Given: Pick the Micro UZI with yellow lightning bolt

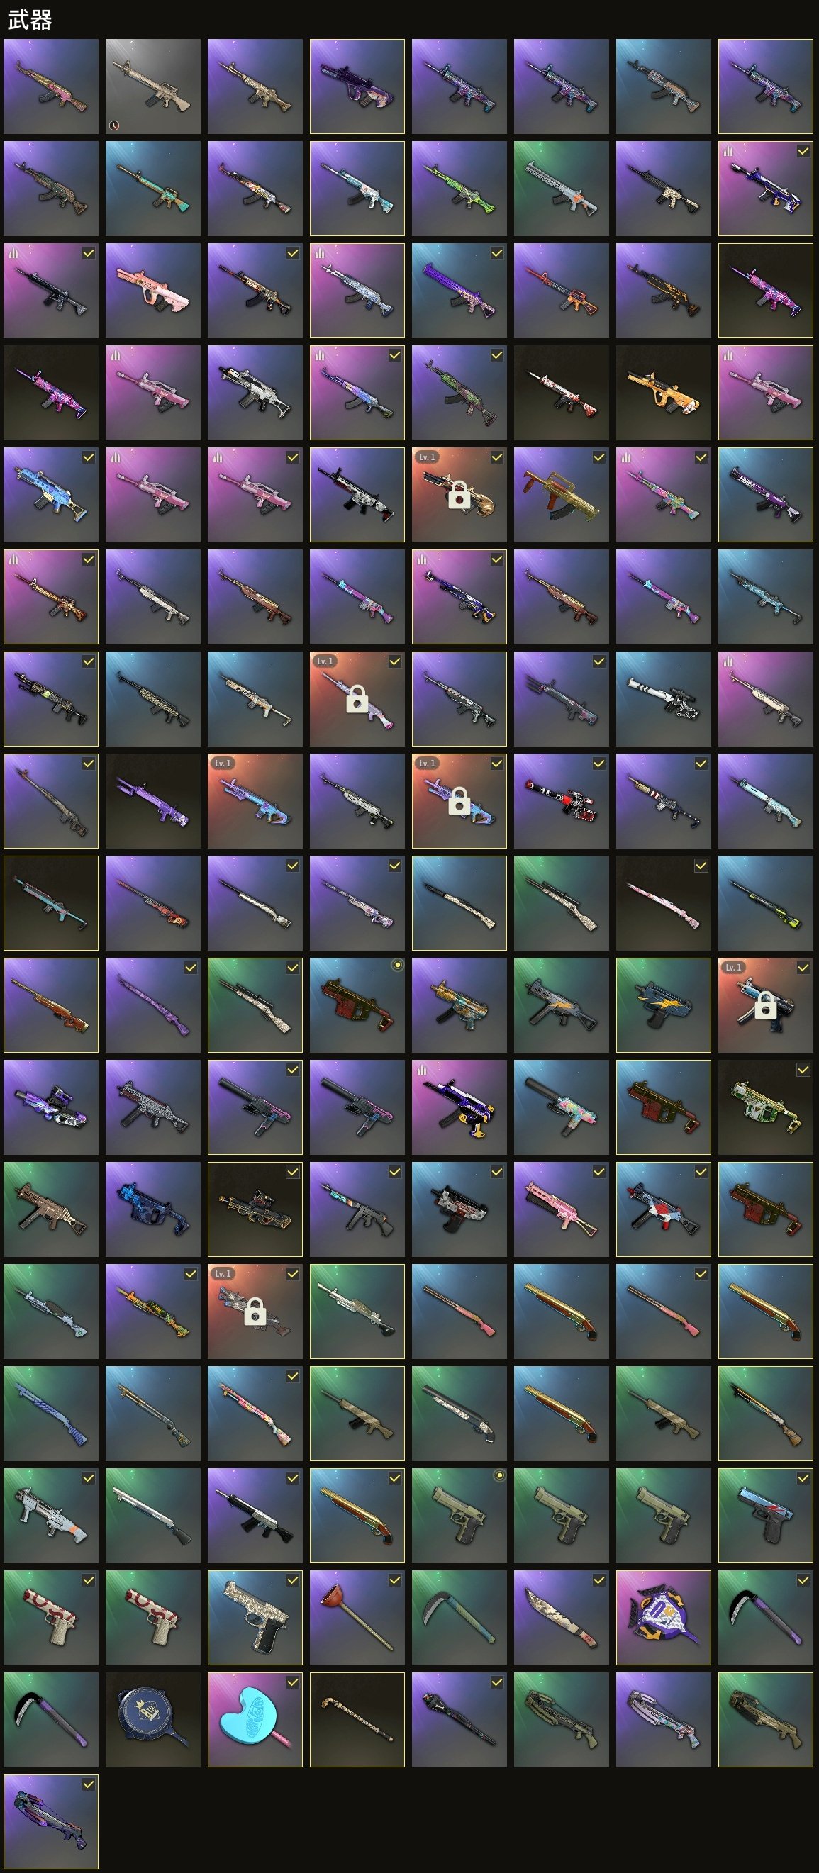Looking at the screenshot, I should [x=663, y=1005].
